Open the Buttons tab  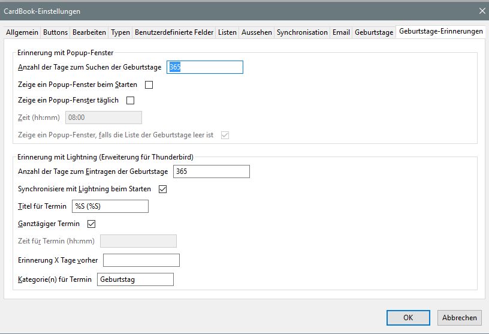pos(55,32)
